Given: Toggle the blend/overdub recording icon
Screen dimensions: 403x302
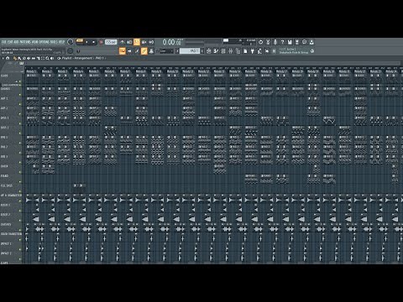Looking at the screenshot, I should pos(144,42).
